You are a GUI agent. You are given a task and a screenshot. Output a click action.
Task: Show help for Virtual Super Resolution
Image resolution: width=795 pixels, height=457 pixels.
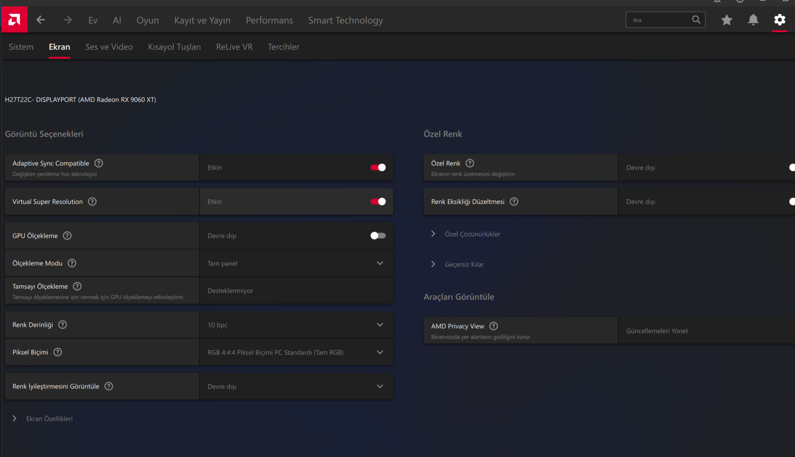(92, 202)
